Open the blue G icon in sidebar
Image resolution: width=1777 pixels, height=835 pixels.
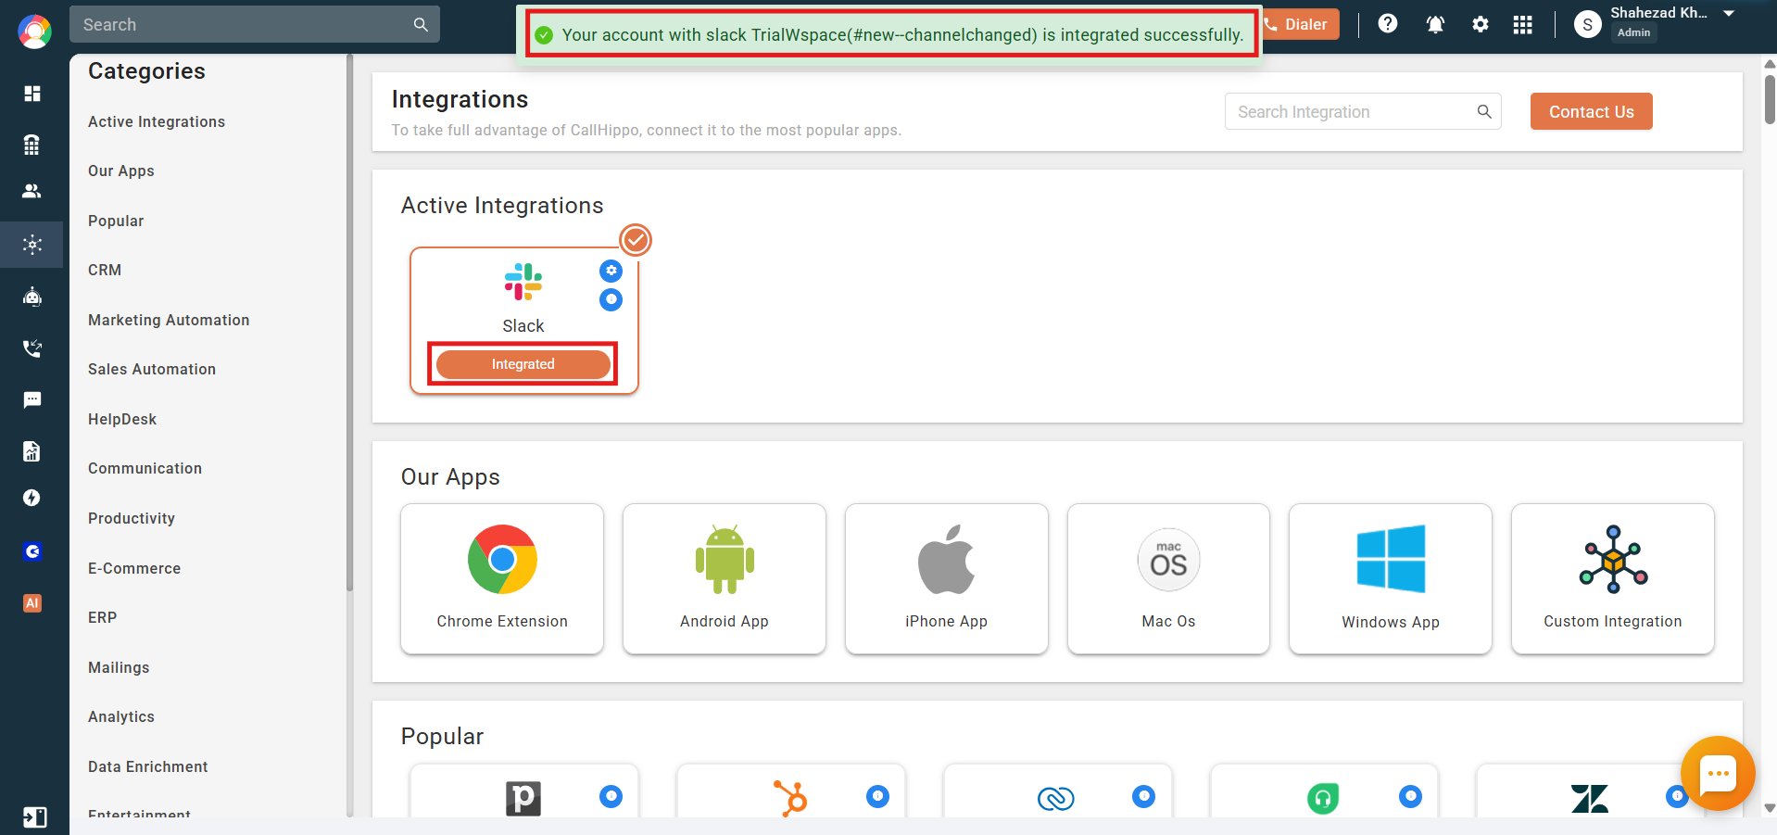(32, 551)
